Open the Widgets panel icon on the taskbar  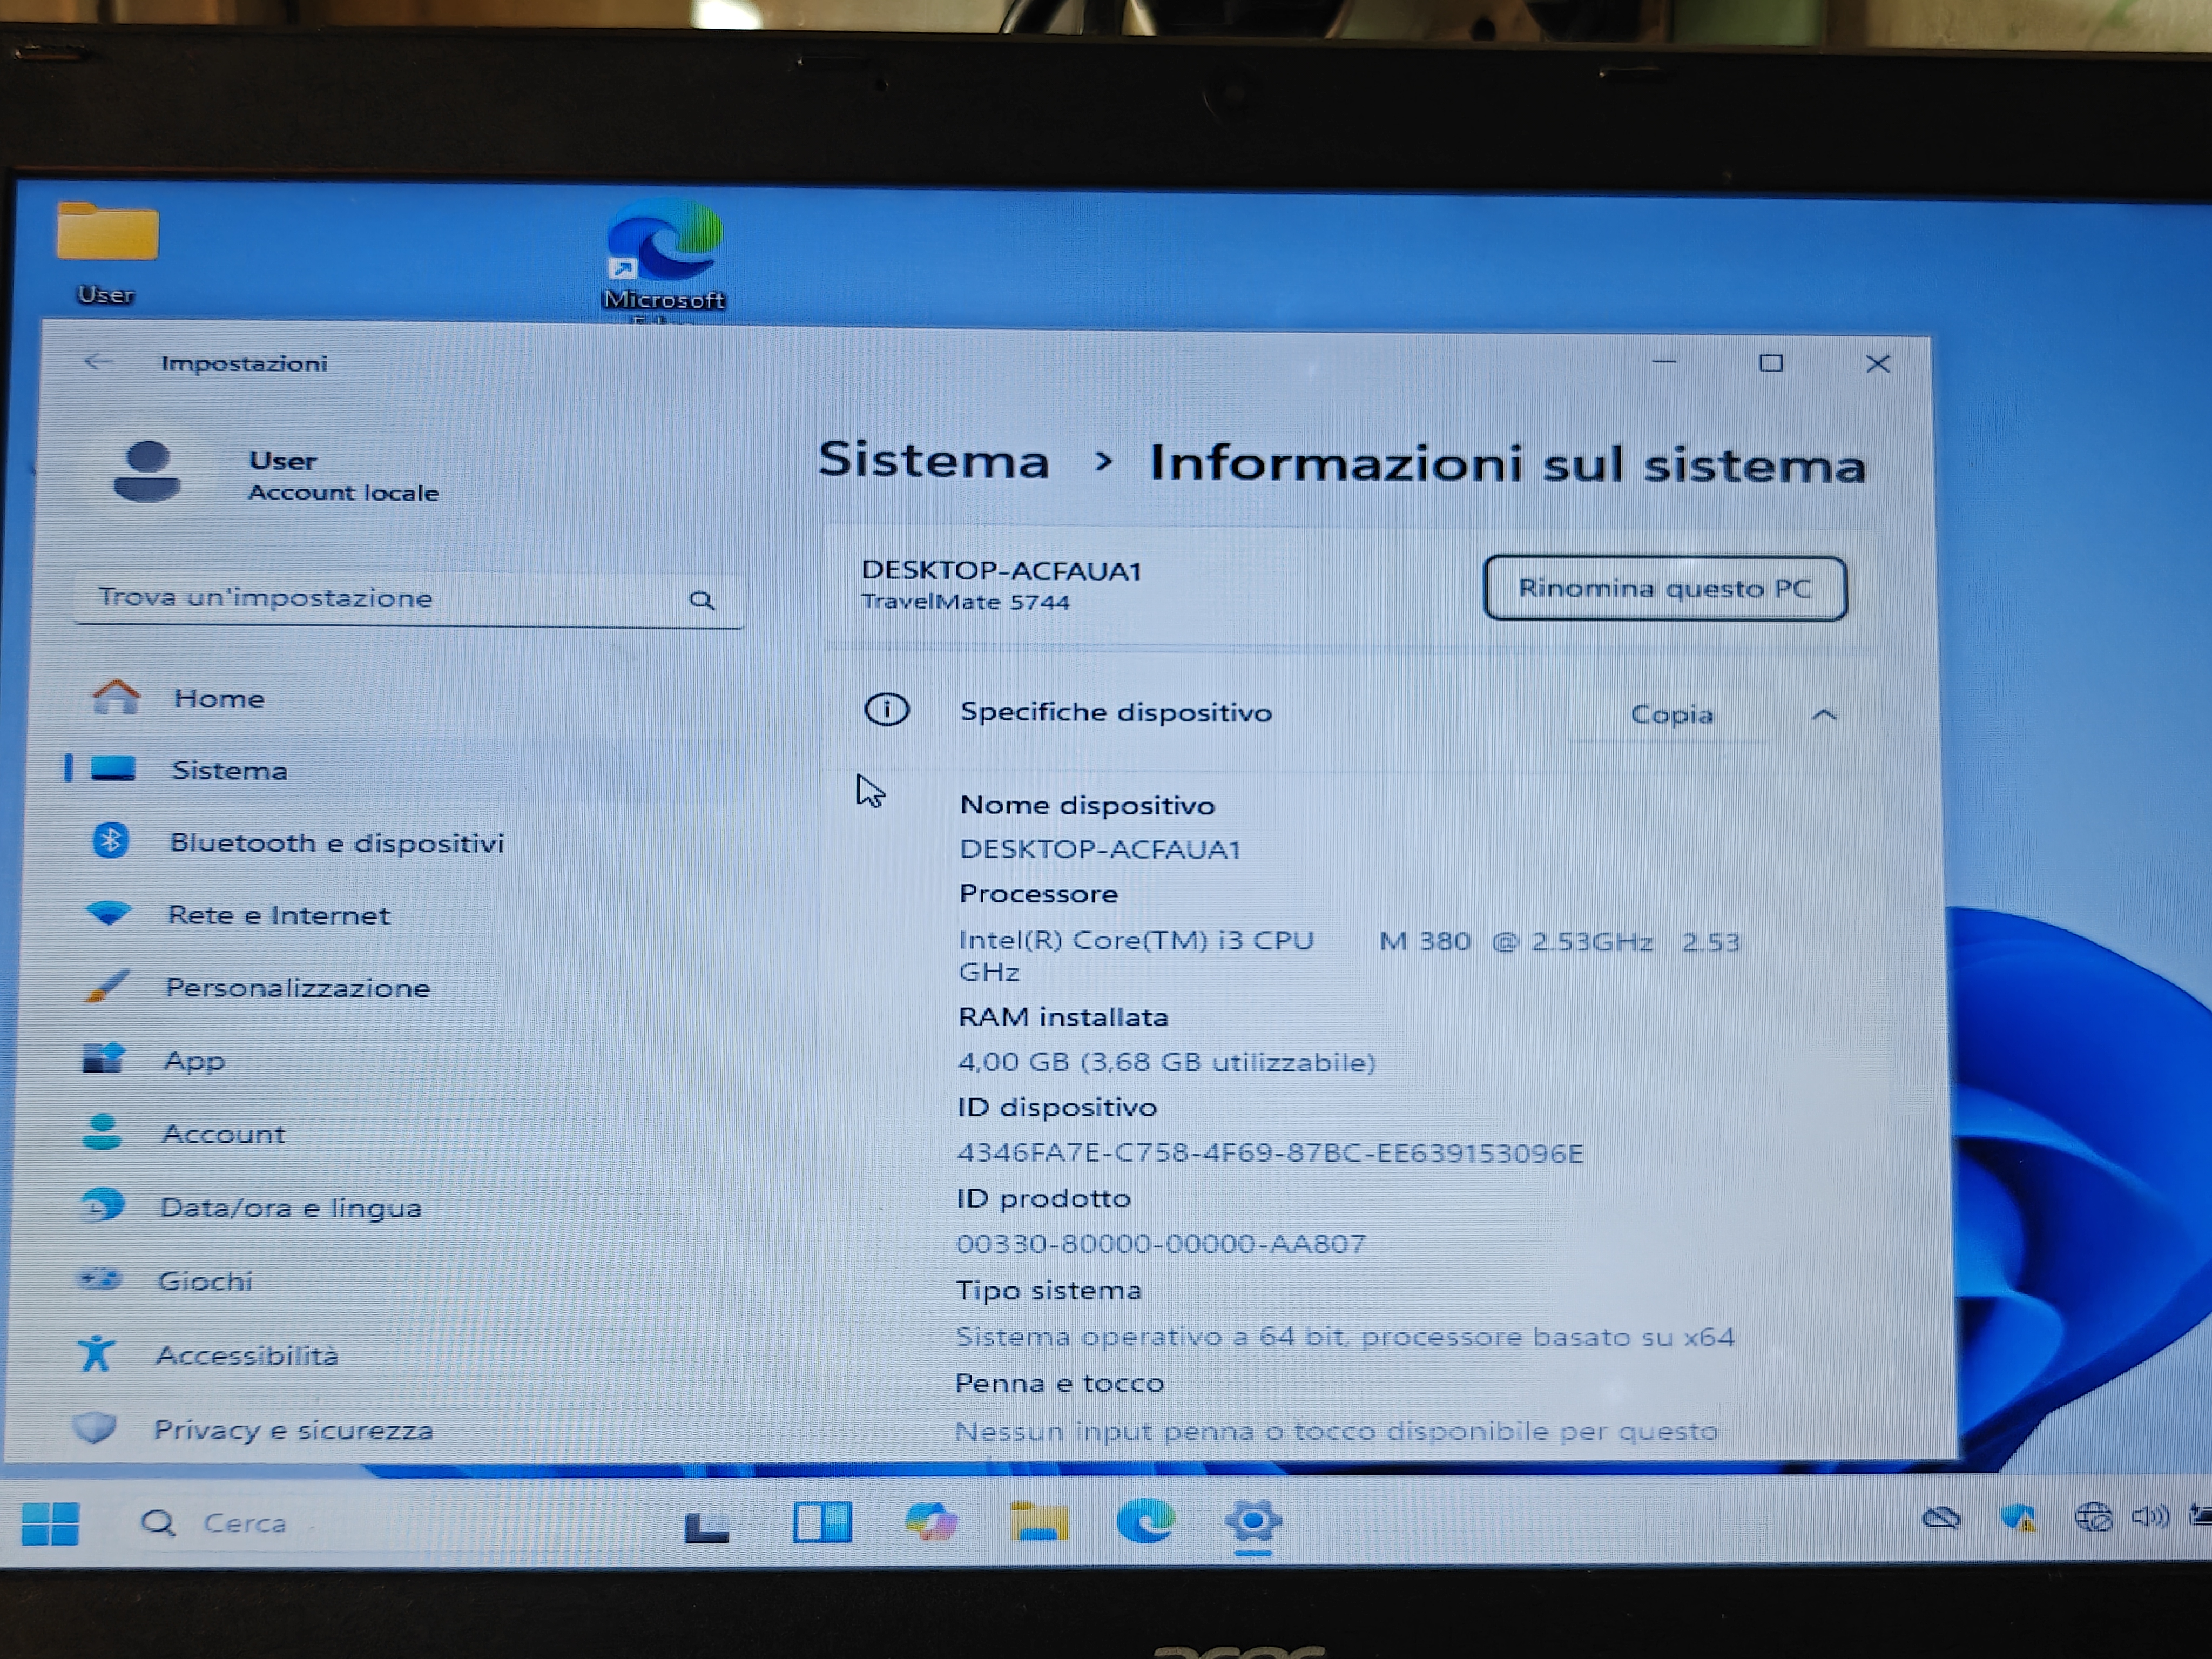[x=822, y=1522]
